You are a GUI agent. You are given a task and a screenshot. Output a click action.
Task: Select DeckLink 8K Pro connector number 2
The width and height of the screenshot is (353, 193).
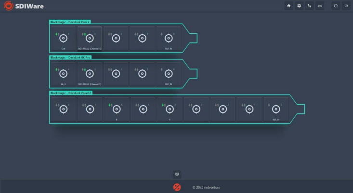click(x=116, y=74)
